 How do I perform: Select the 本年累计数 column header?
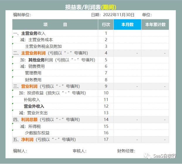[x=155, y=25]
